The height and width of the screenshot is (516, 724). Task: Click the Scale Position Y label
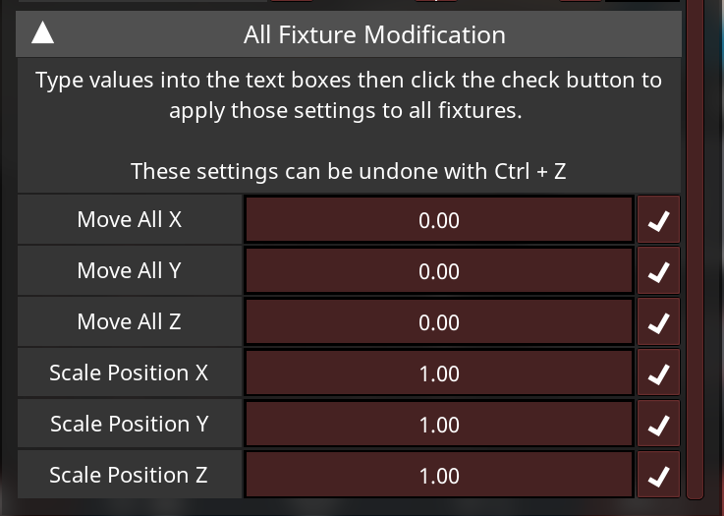(x=129, y=425)
